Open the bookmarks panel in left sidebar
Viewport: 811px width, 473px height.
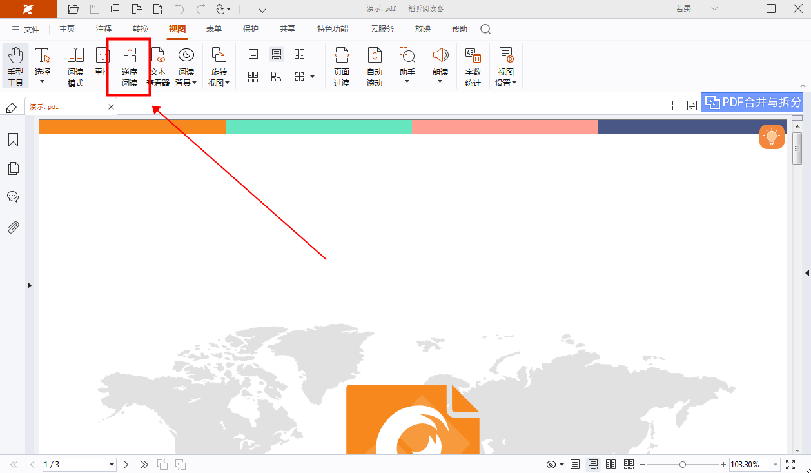tap(13, 140)
